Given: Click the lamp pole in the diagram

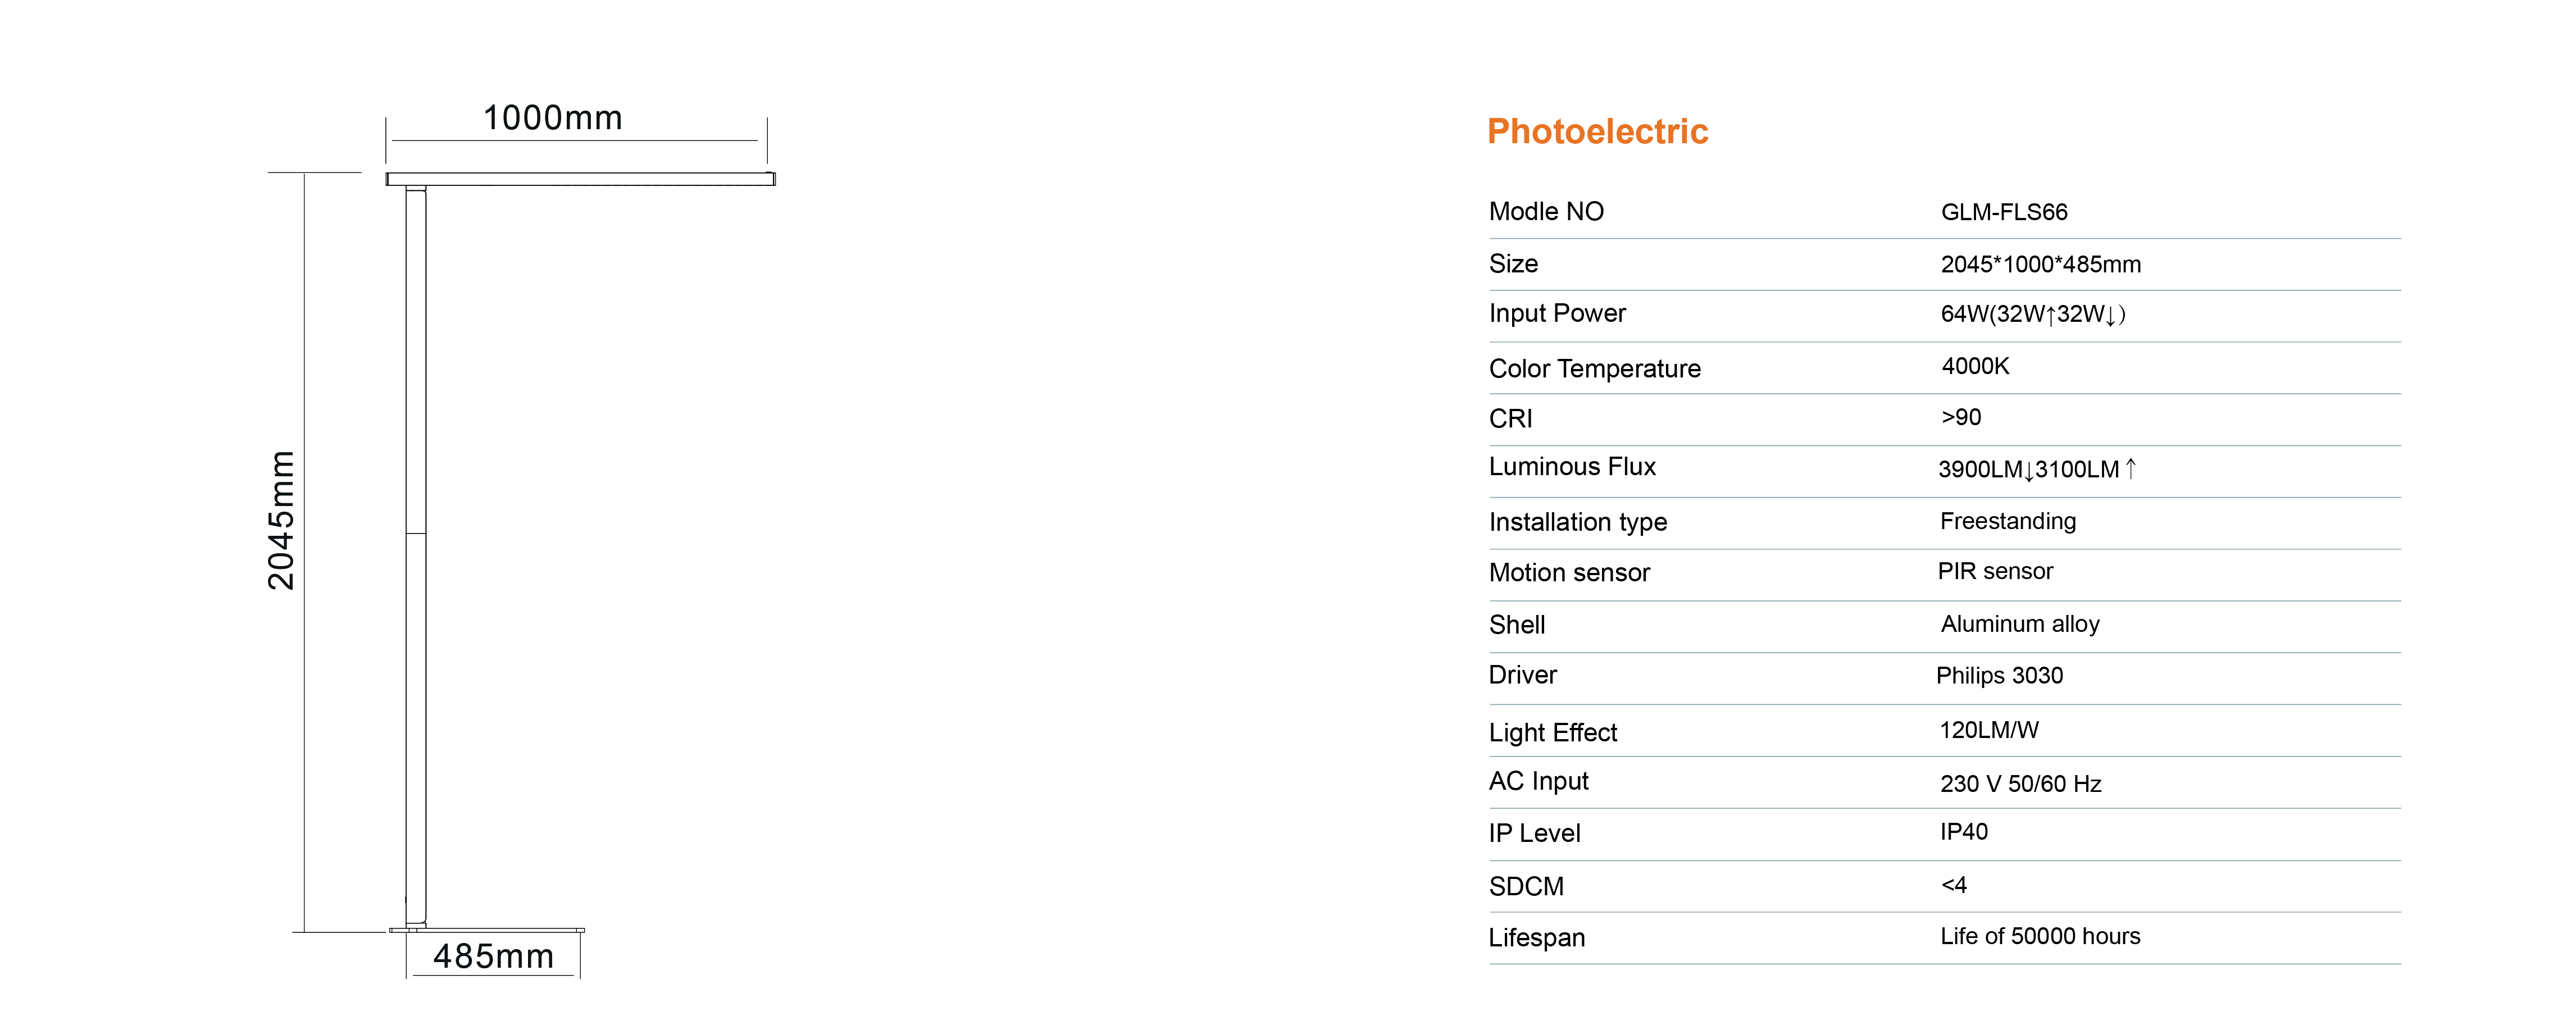Looking at the screenshot, I should point(416,556).
